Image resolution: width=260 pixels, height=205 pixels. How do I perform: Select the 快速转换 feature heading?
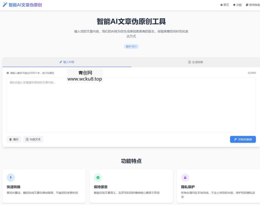pos(13,187)
